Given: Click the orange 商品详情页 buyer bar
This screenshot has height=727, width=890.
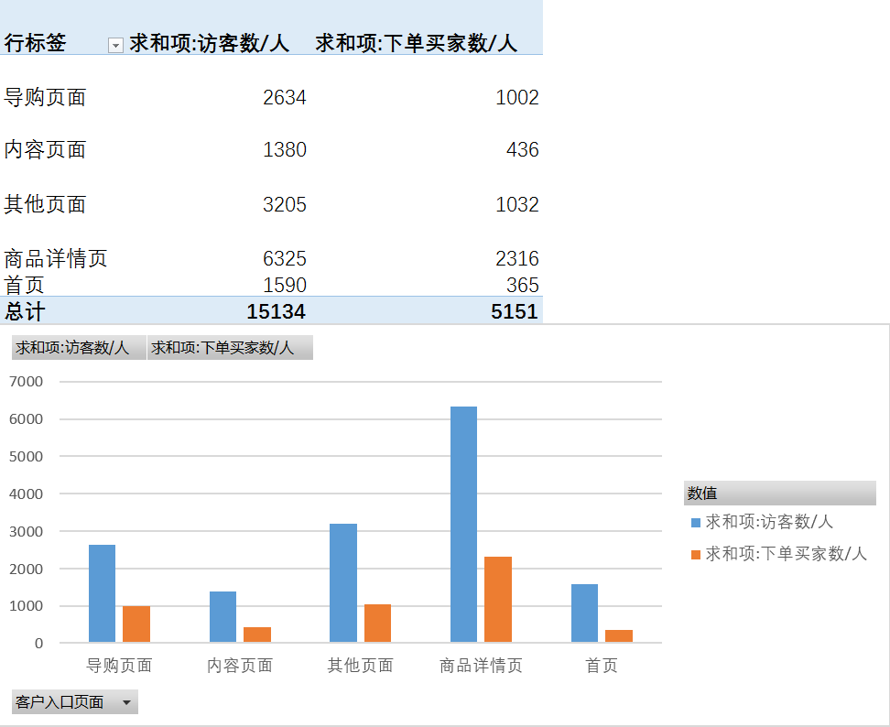Looking at the screenshot, I should click(x=498, y=599).
